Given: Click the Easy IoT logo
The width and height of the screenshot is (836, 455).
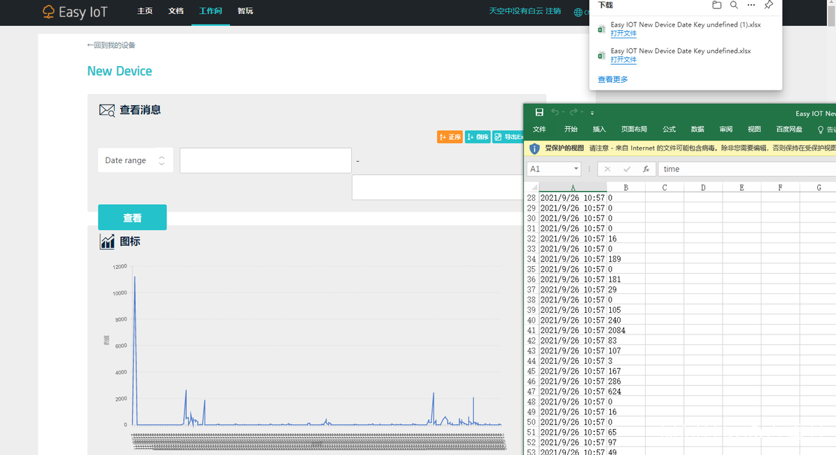Looking at the screenshot, I should tap(74, 12).
